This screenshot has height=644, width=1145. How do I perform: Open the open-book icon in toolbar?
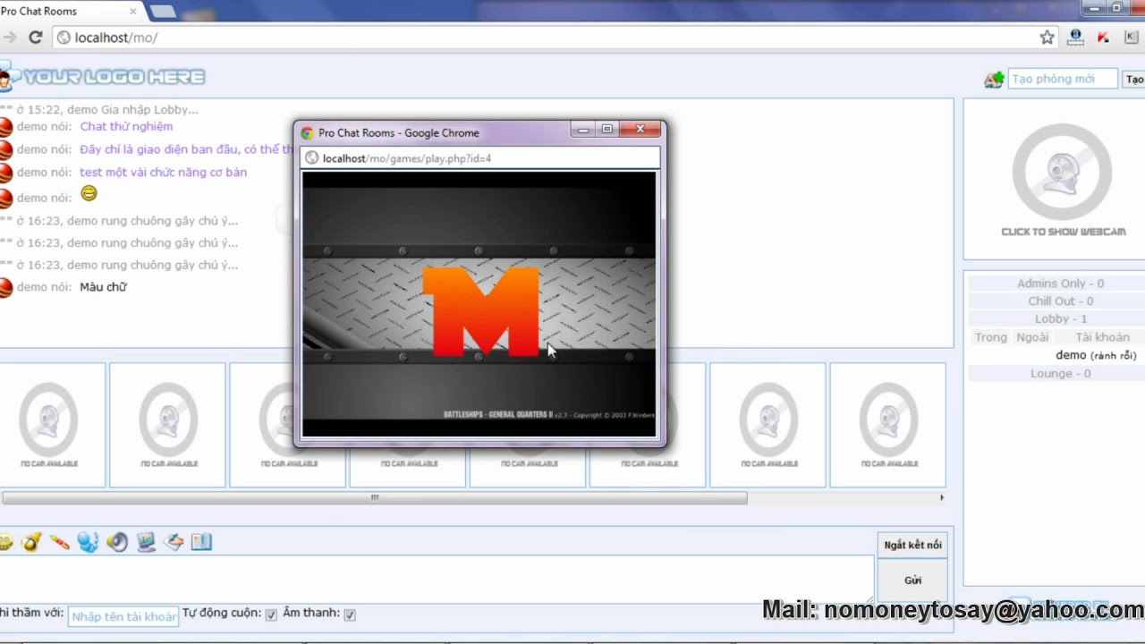coord(201,542)
